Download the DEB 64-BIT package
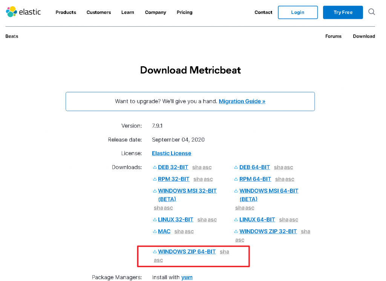This screenshot has height=281, width=386. coord(254,167)
